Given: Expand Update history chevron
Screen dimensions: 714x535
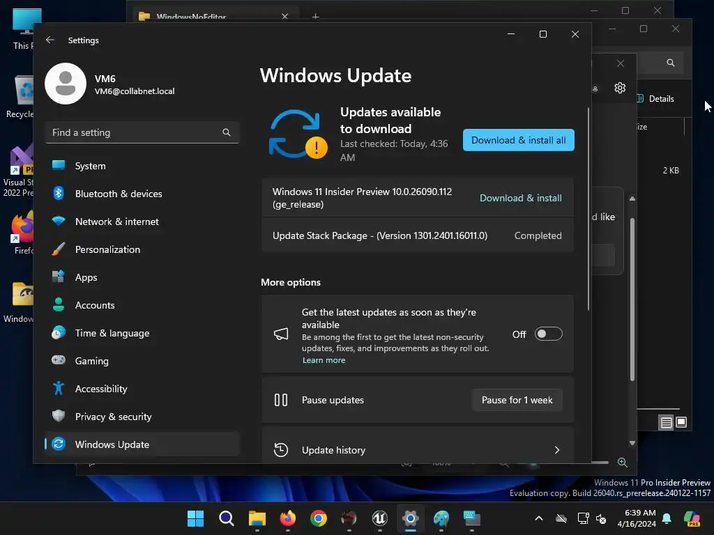Looking at the screenshot, I should 557,450.
